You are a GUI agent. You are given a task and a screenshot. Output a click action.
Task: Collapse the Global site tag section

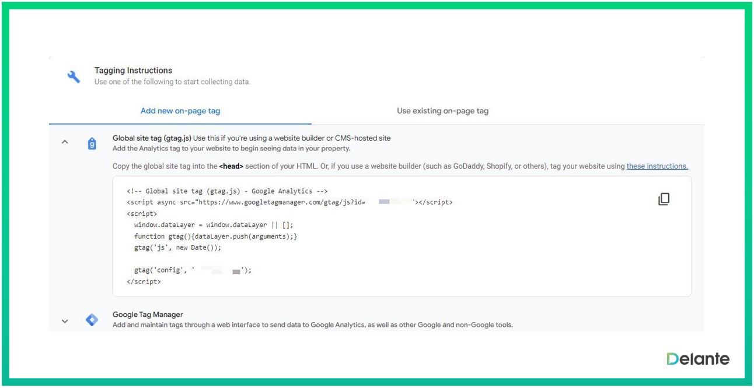tap(65, 142)
